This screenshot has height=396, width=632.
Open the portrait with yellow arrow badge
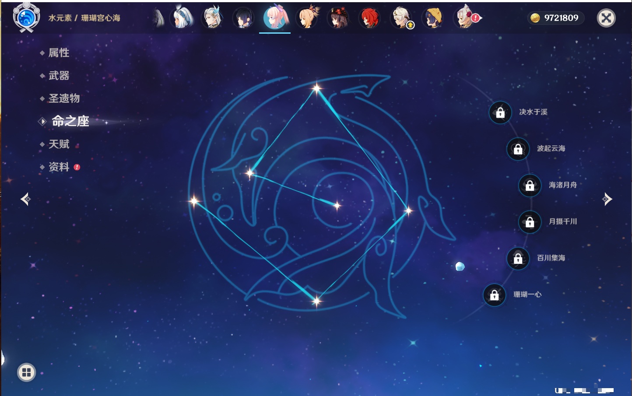pyautogui.click(x=401, y=18)
